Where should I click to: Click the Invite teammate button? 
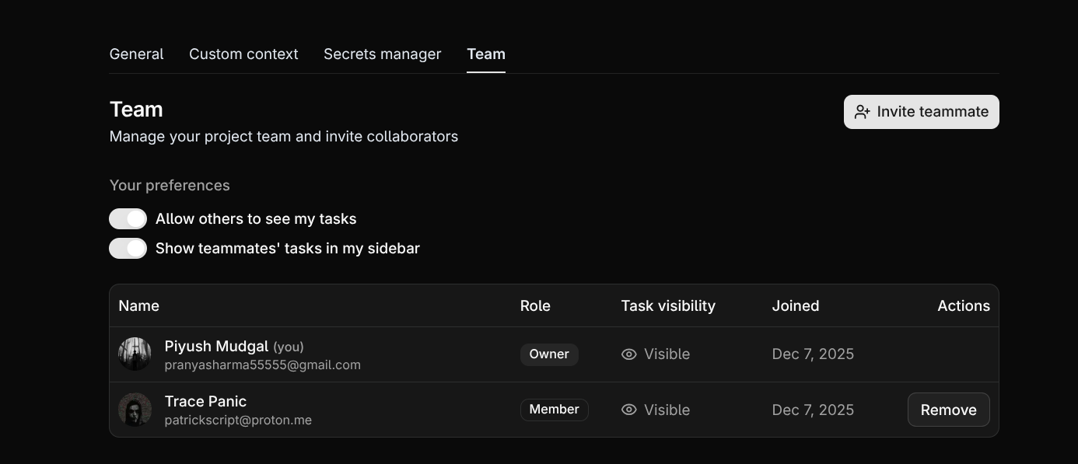921,111
